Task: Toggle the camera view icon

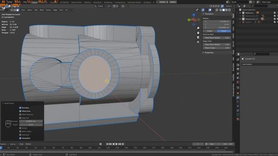Action: (198, 37)
